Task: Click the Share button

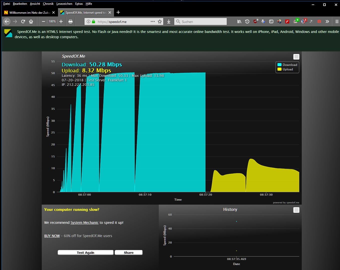Action: (128, 253)
